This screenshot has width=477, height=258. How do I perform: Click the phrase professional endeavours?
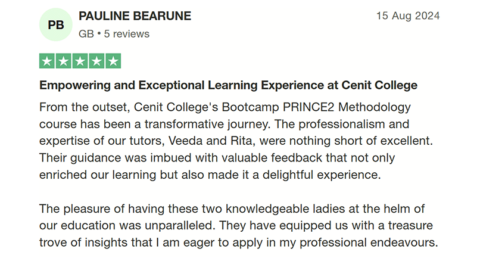(x=369, y=243)
